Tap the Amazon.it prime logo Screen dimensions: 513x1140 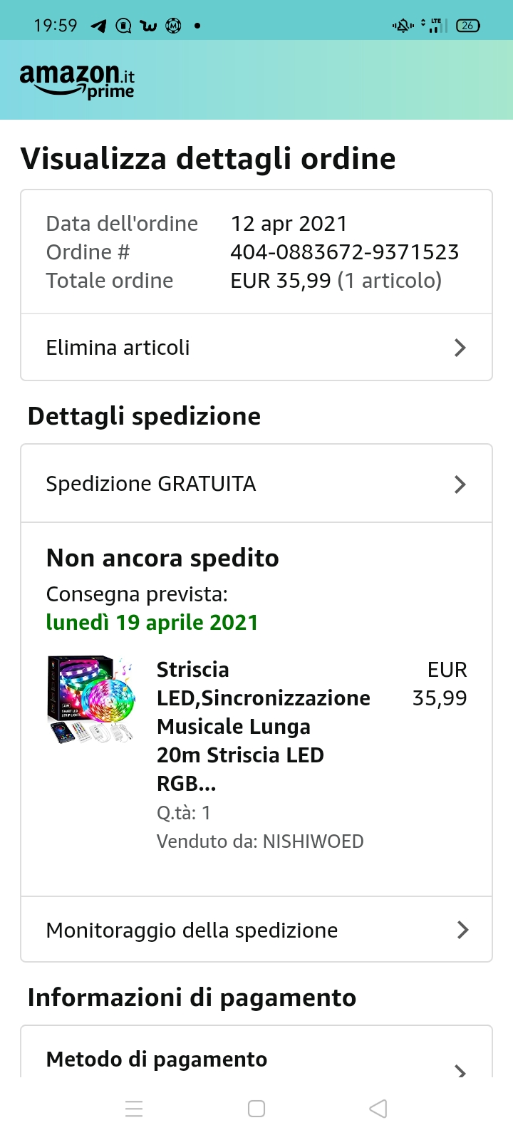77,81
